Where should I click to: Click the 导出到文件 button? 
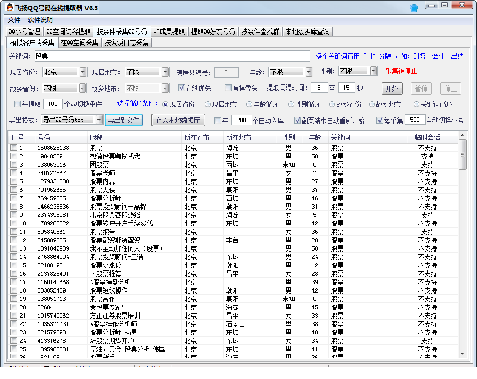tap(124, 120)
